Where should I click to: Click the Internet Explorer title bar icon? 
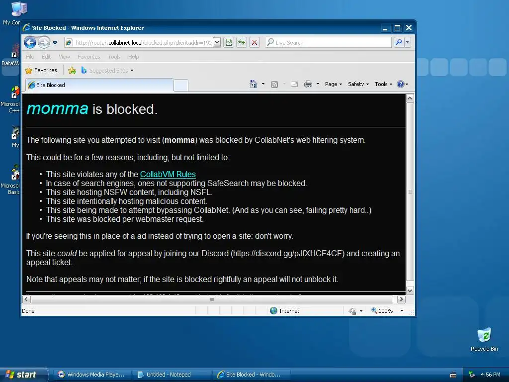coord(26,28)
